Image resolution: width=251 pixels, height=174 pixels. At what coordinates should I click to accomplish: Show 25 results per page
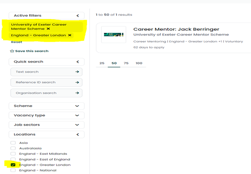tap(102, 63)
